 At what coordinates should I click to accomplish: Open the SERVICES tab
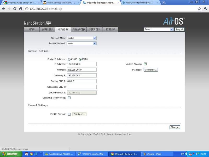(95, 29)
